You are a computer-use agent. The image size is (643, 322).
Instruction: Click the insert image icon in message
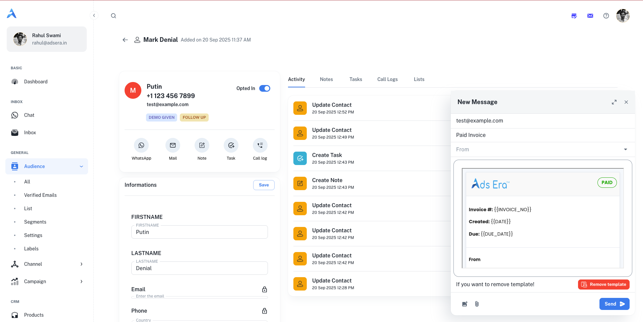tap(465, 304)
